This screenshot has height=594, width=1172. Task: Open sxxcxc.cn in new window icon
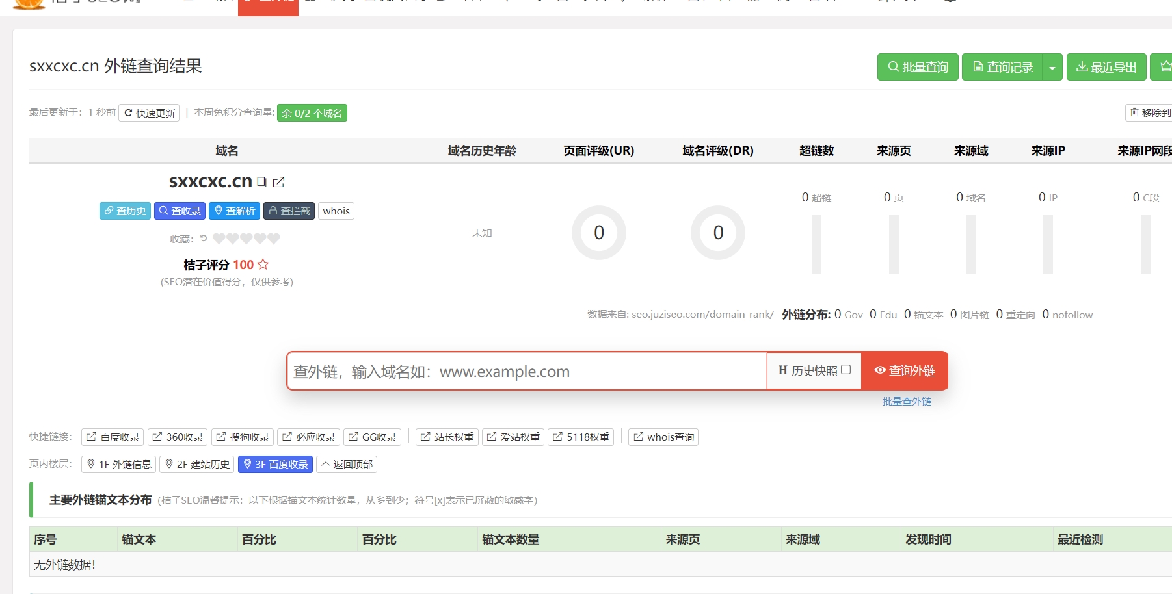(x=278, y=182)
